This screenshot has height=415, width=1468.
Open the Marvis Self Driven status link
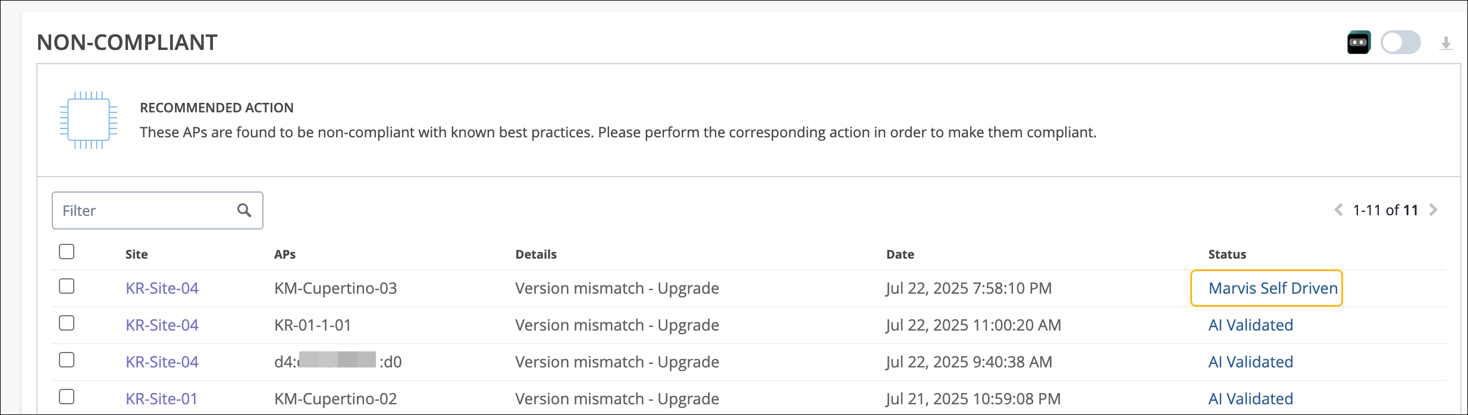[x=1273, y=288]
